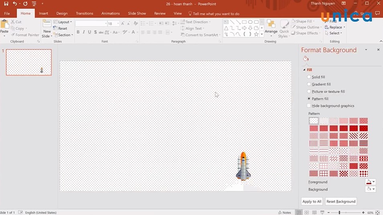Click the New Slide icon

(x=47, y=26)
